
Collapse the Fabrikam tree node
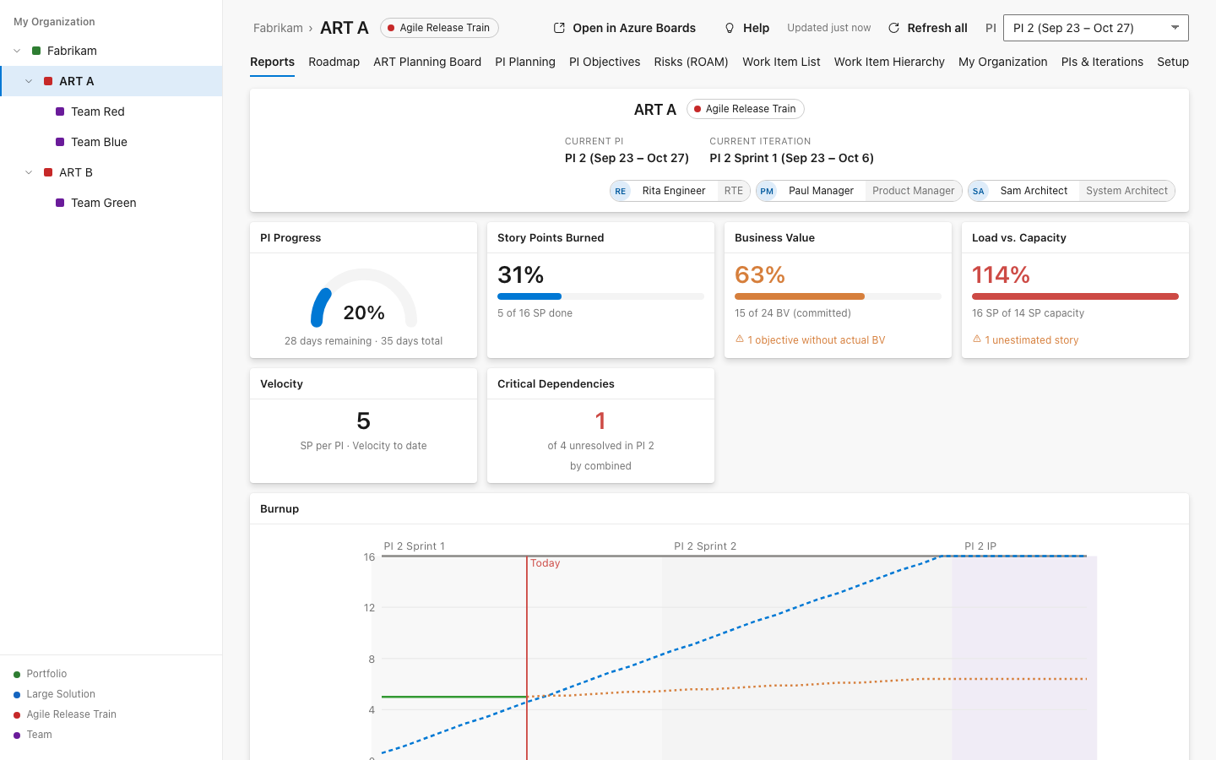click(17, 51)
